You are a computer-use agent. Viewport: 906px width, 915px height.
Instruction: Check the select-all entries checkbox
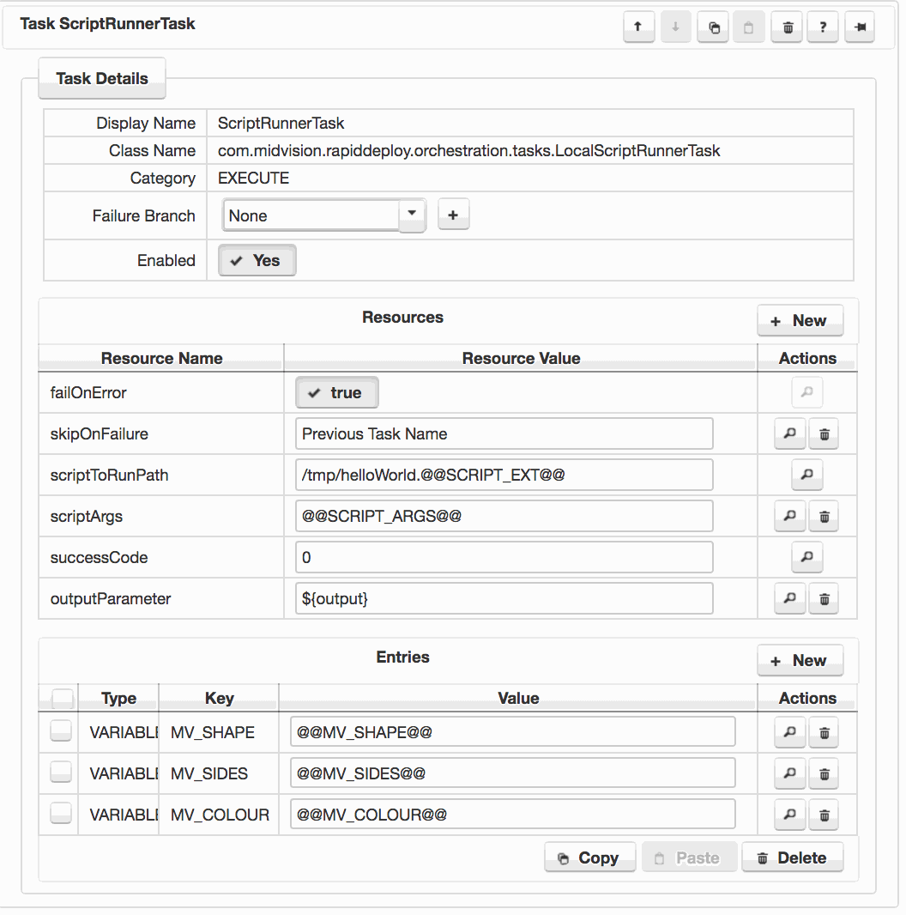(x=63, y=698)
